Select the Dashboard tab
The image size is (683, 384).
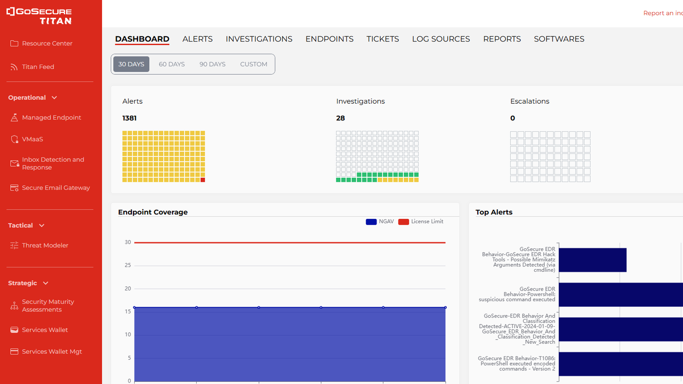(x=142, y=39)
